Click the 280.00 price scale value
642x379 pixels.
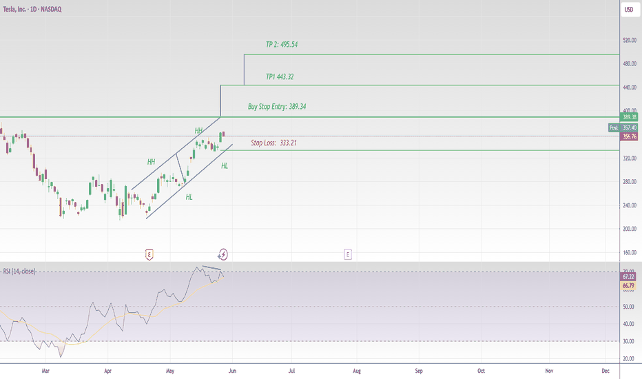pyautogui.click(x=630, y=181)
